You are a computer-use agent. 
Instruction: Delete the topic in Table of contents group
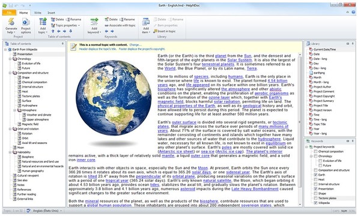(x=58, y=20)
